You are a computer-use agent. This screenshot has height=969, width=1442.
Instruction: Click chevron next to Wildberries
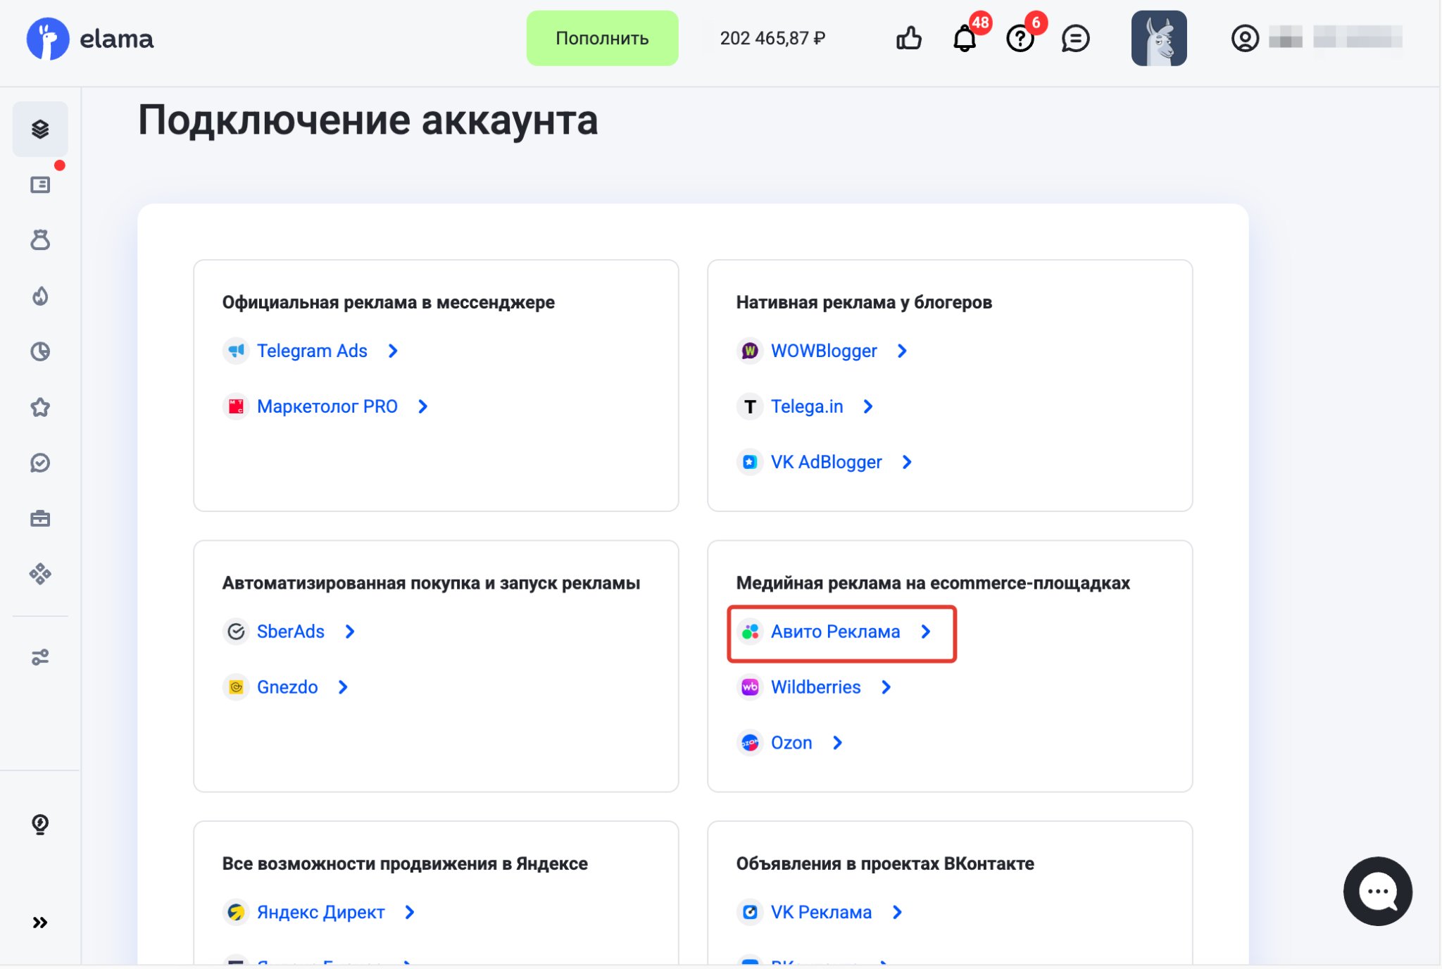point(886,687)
